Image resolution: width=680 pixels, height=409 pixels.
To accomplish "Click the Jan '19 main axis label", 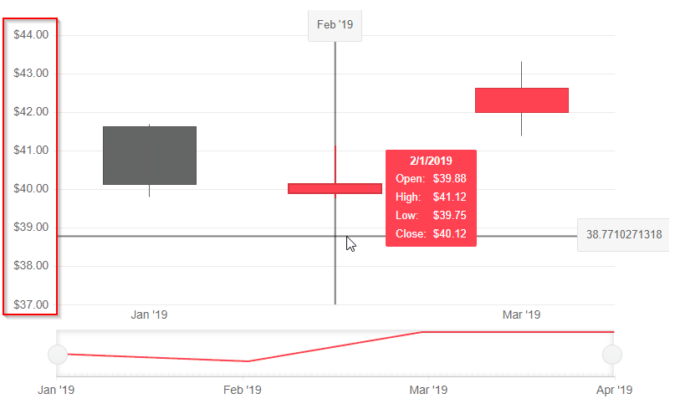I will (x=149, y=314).
